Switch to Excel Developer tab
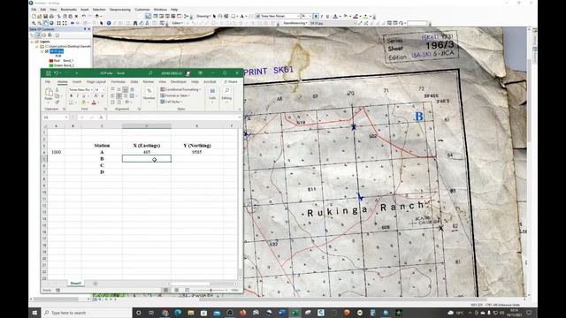This screenshot has height=318, width=566. coord(179,82)
